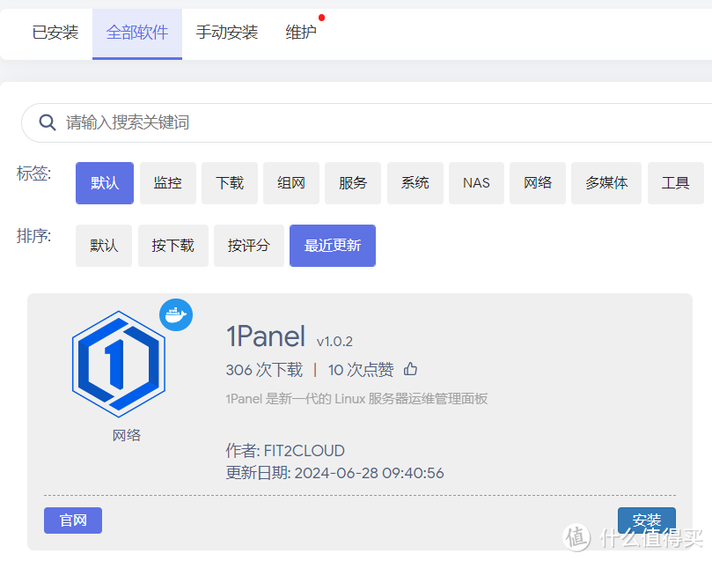Sort apps by 按评分
Viewport: 712px width, 561px height.
tap(248, 246)
